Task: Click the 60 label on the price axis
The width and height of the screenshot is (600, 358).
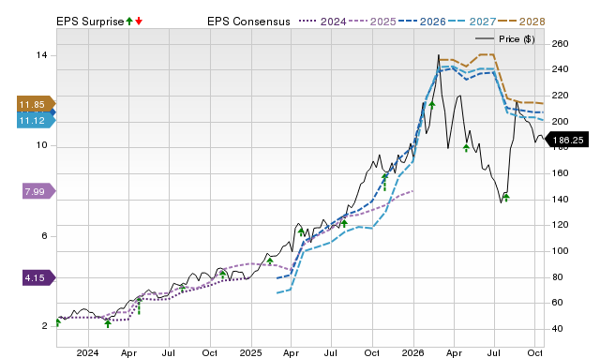Action: [558, 302]
